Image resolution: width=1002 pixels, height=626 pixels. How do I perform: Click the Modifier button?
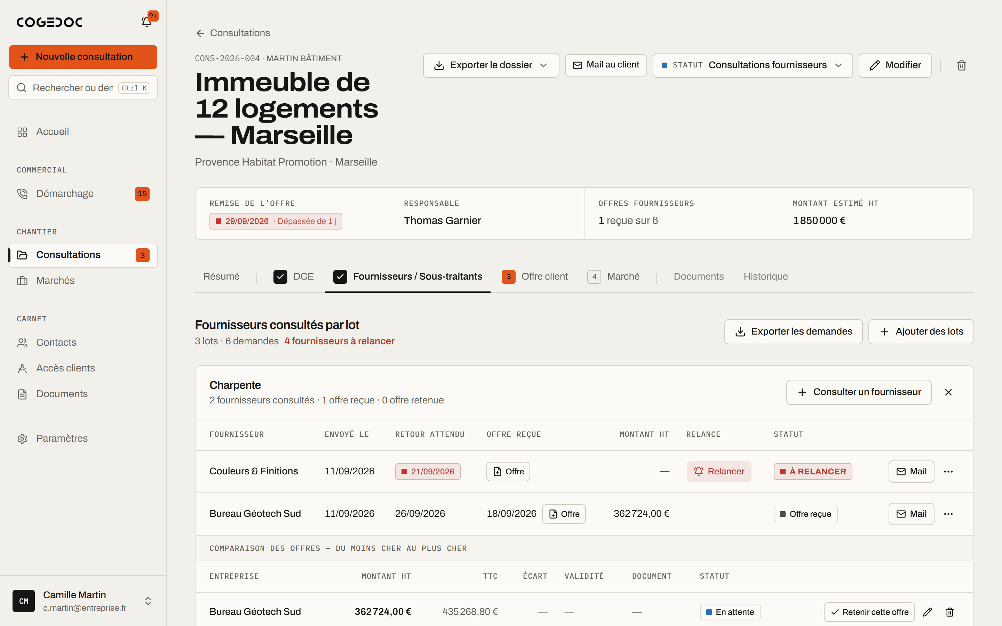tap(895, 65)
